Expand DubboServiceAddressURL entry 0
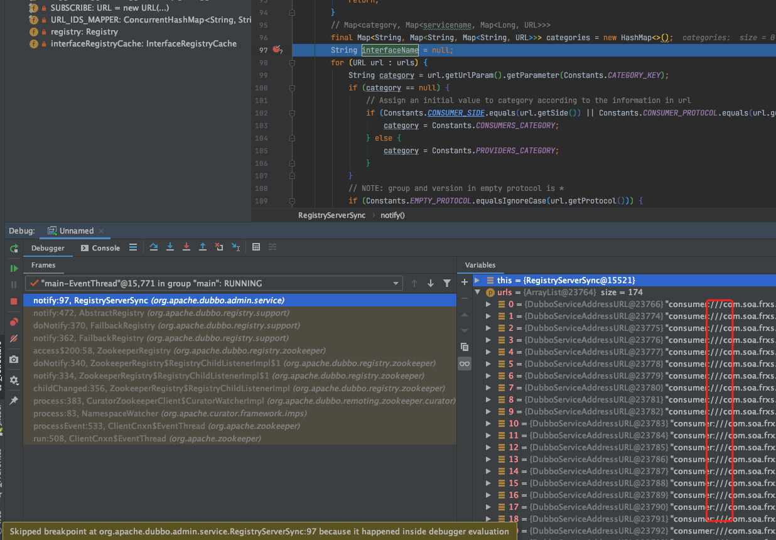776x540 pixels. (490, 304)
